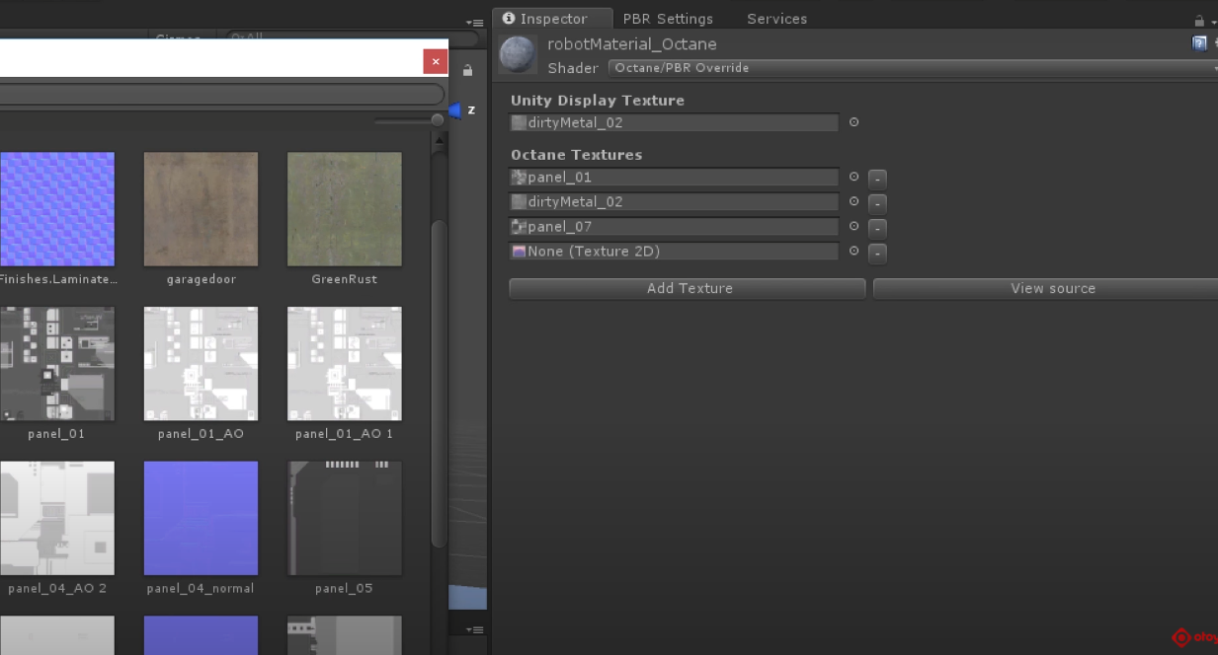Select the GreenRust texture thumbnail

click(x=345, y=209)
